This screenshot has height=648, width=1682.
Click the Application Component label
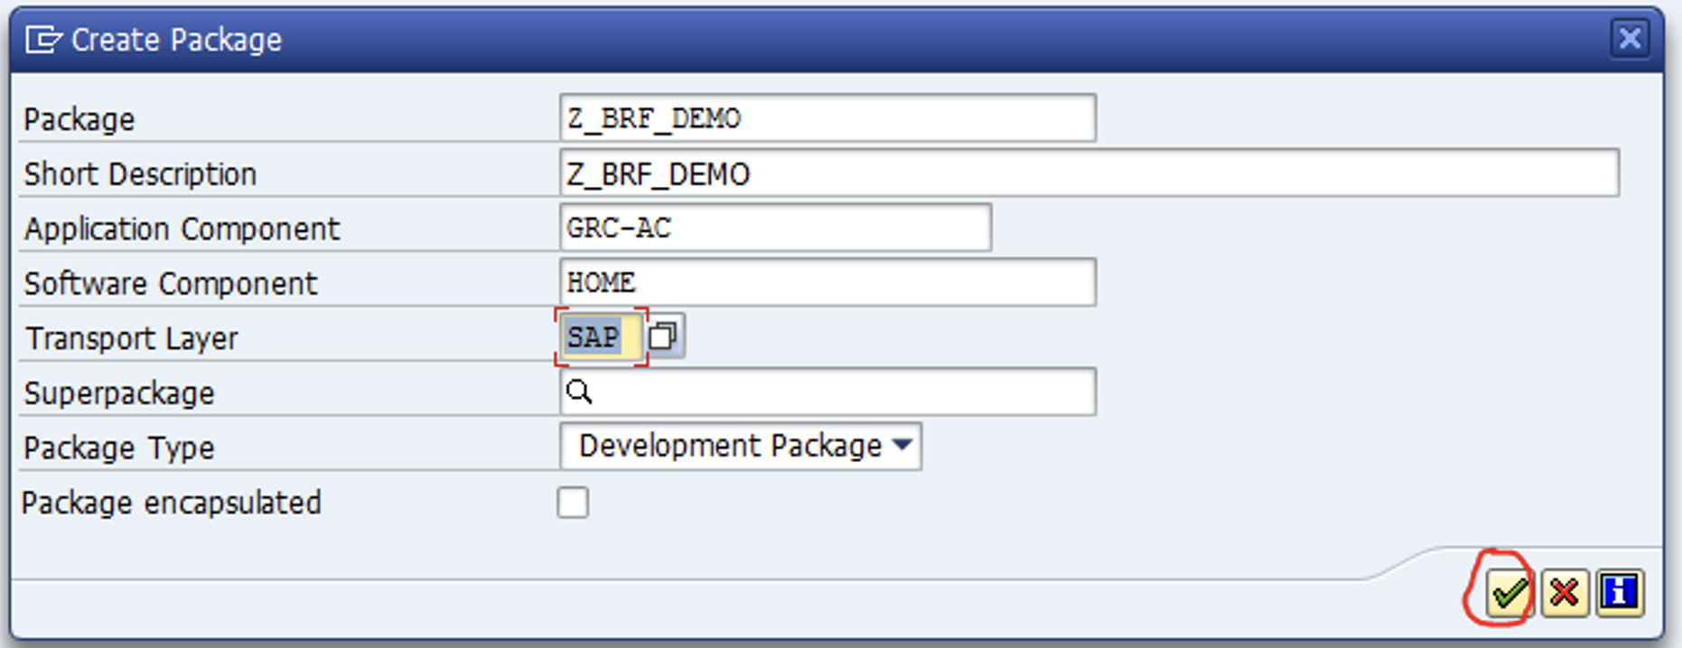pos(182,229)
